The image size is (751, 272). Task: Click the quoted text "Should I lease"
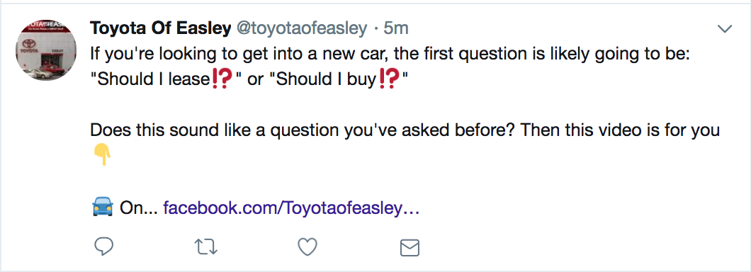(152, 79)
